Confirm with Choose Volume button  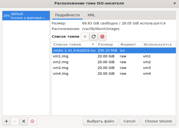point(158,121)
